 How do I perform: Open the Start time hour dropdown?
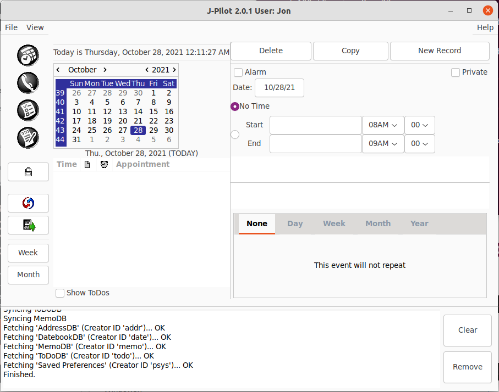point(383,125)
